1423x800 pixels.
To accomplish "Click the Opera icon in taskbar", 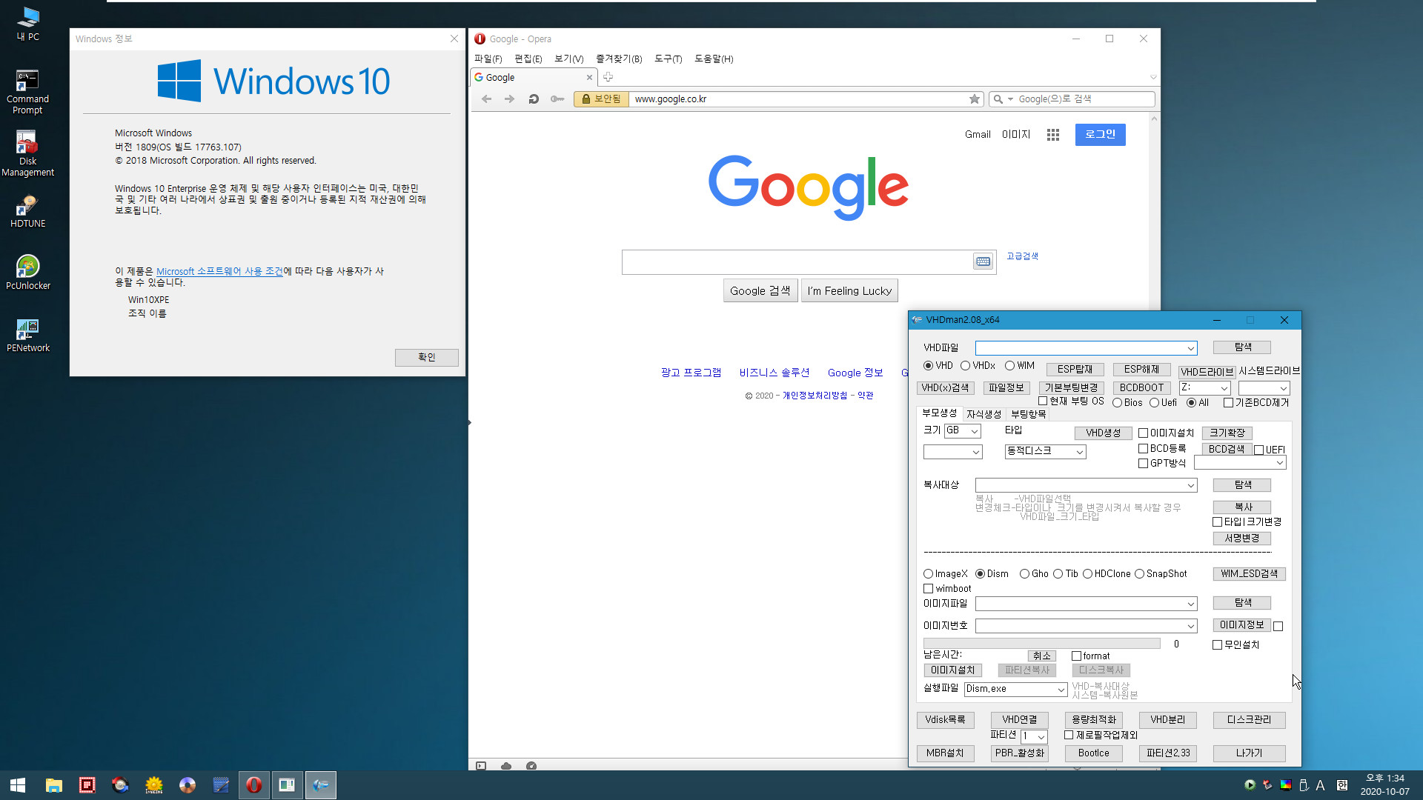I will coord(254,785).
